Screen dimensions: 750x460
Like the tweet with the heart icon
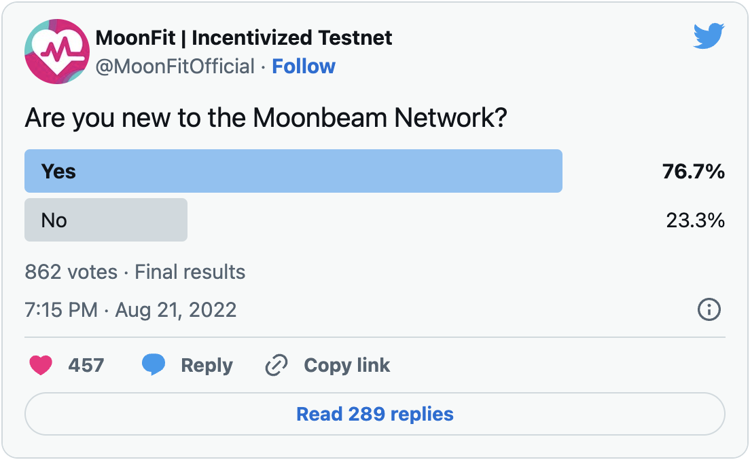point(41,366)
